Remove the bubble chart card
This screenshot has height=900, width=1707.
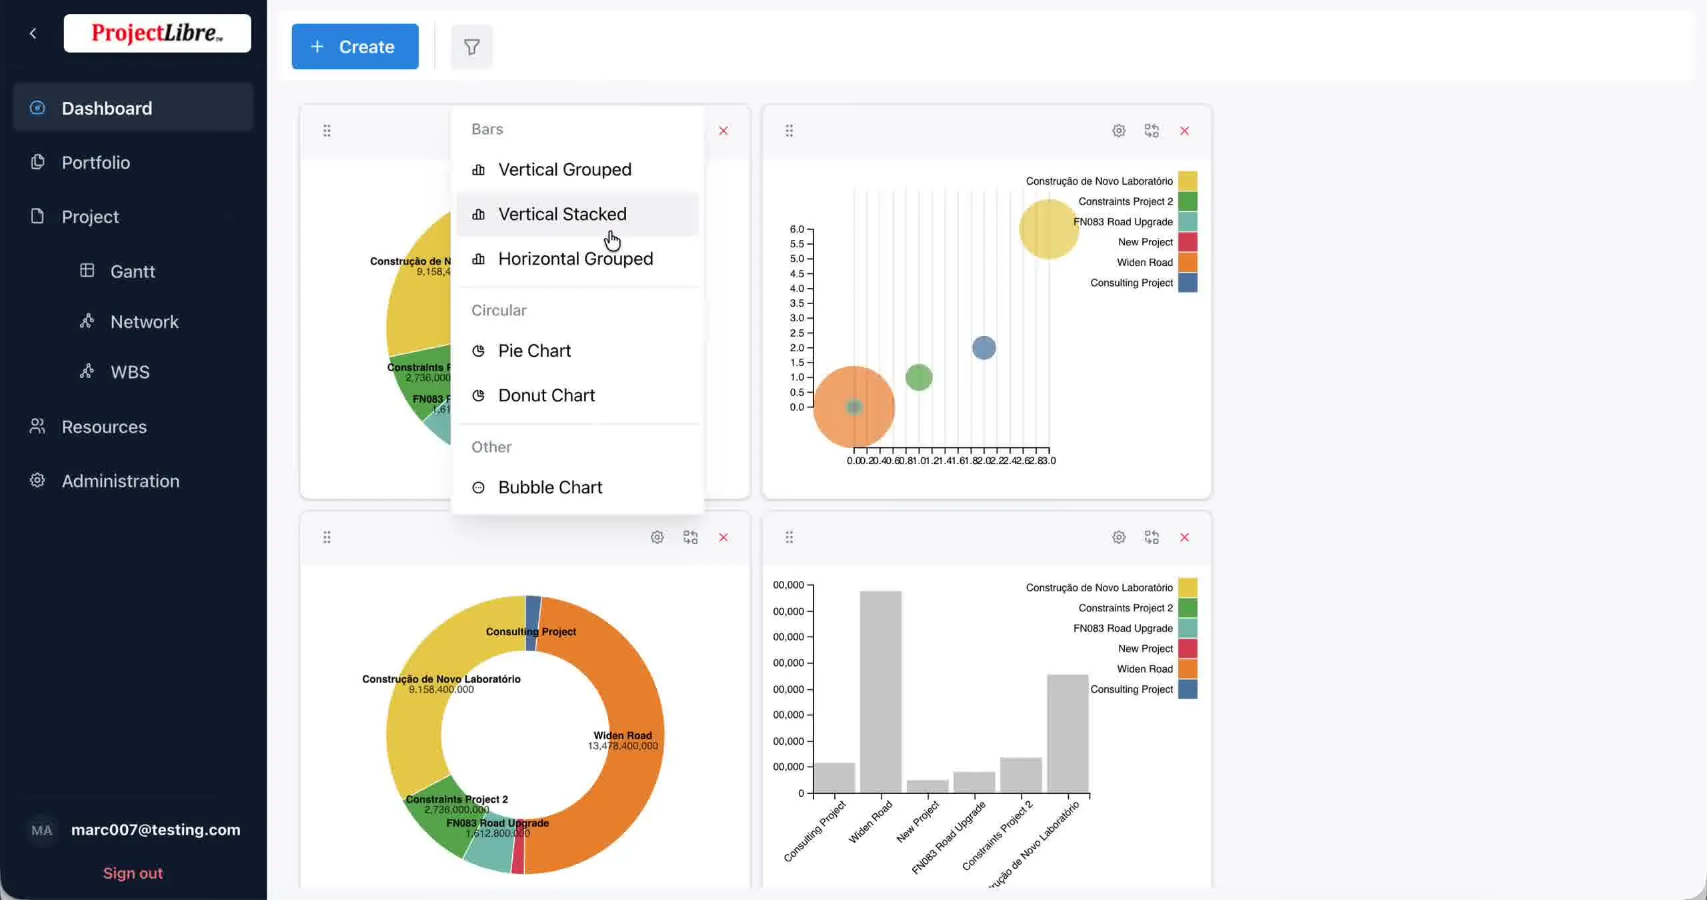pyautogui.click(x=1184, y=131)
